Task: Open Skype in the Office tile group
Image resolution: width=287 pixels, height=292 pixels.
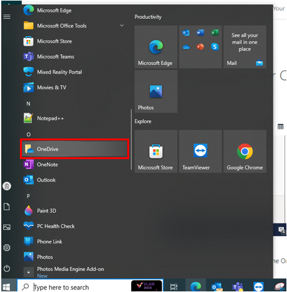Action: [215, 47]
